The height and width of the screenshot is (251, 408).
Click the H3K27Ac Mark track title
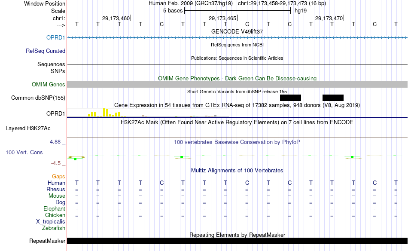coord(237,122)
